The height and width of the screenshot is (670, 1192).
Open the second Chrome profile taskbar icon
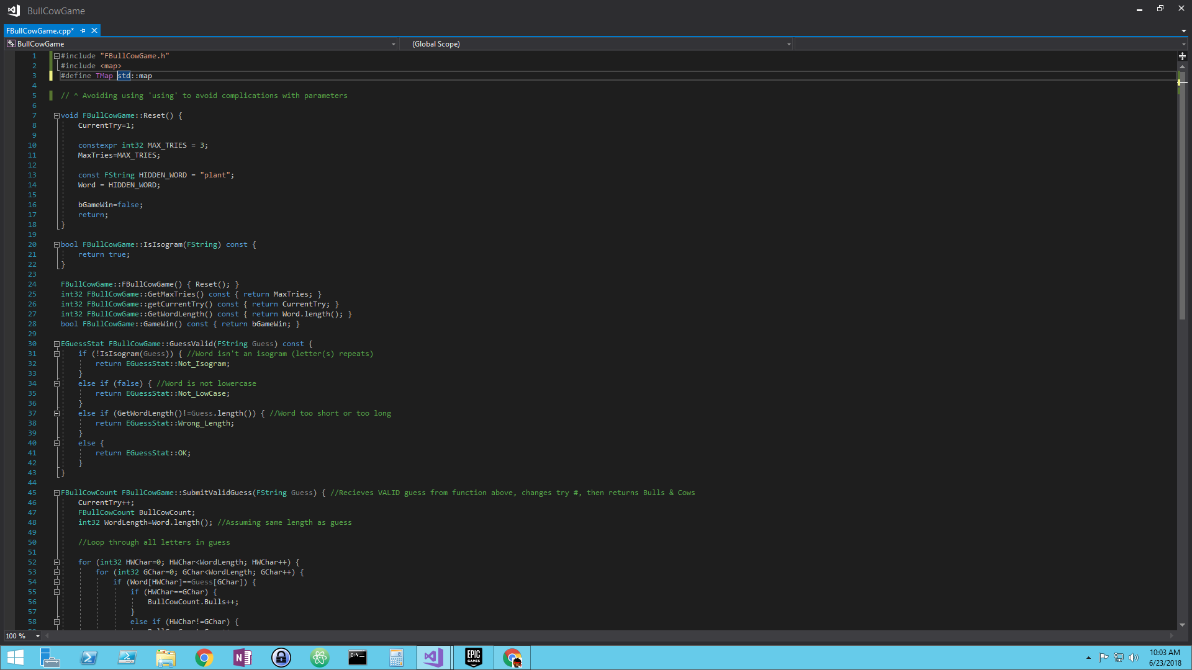coord(512,658)
